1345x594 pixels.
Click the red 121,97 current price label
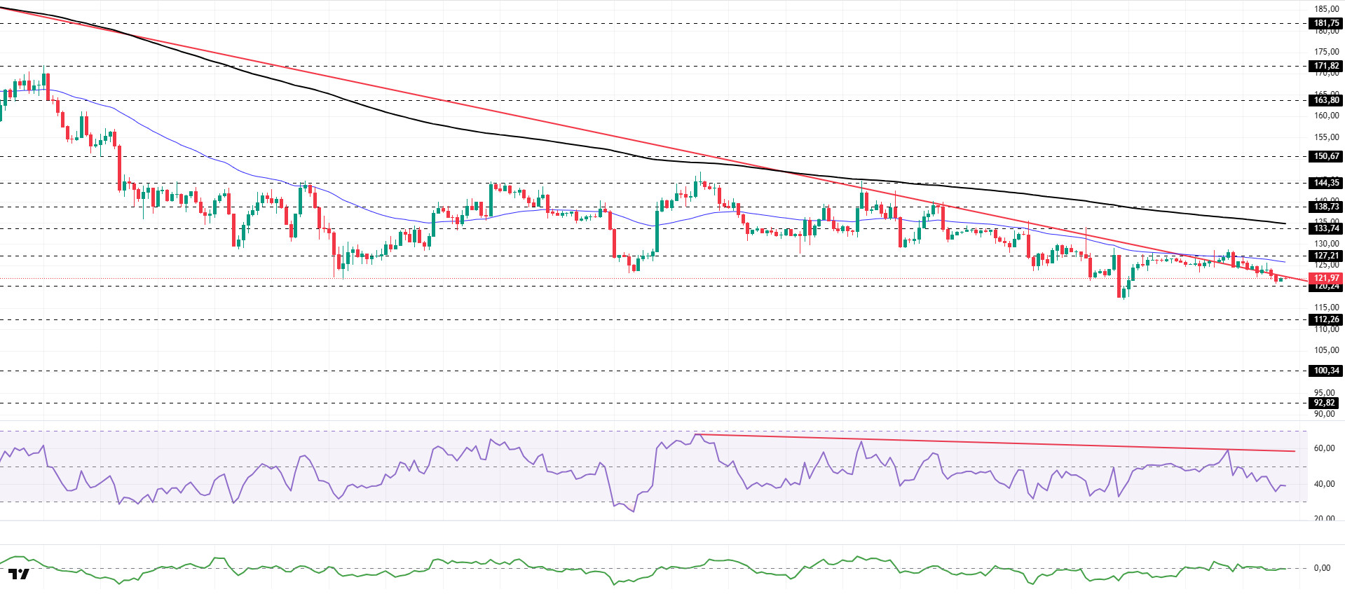(x=1325, y=278)
